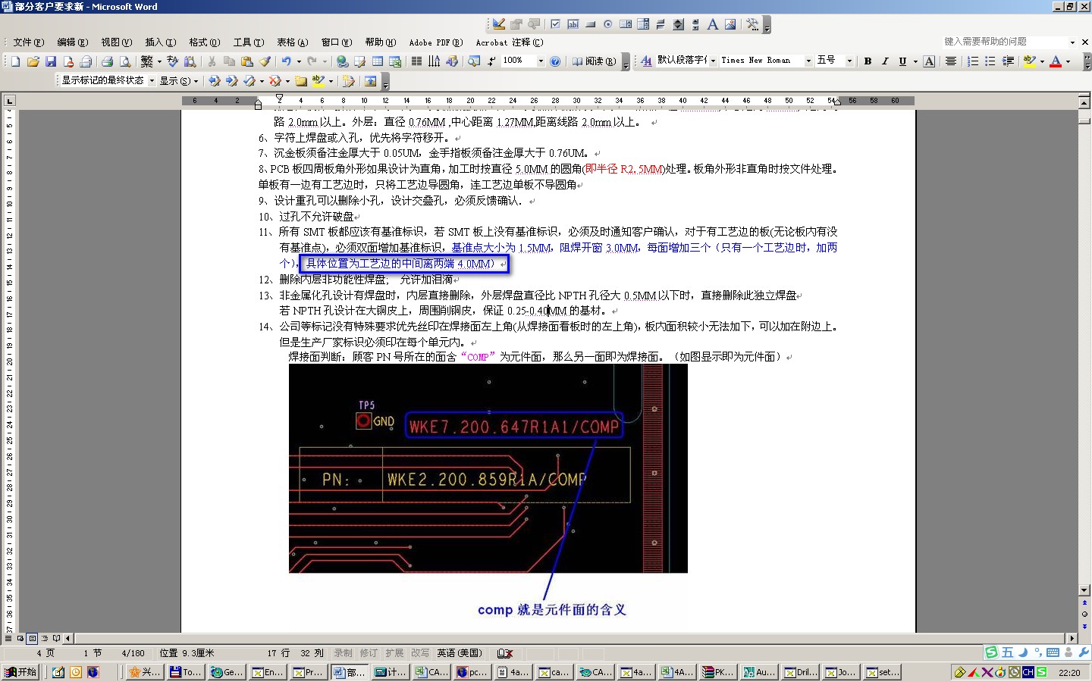Open Microsoft Word help
The width and height of the screenshot is (1092, 682).
click(x=555, y=61)
